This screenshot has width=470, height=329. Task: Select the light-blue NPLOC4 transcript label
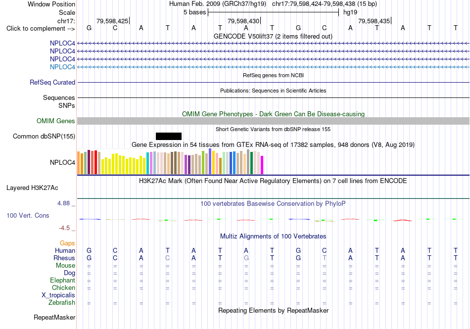click(x=62, y=67)
